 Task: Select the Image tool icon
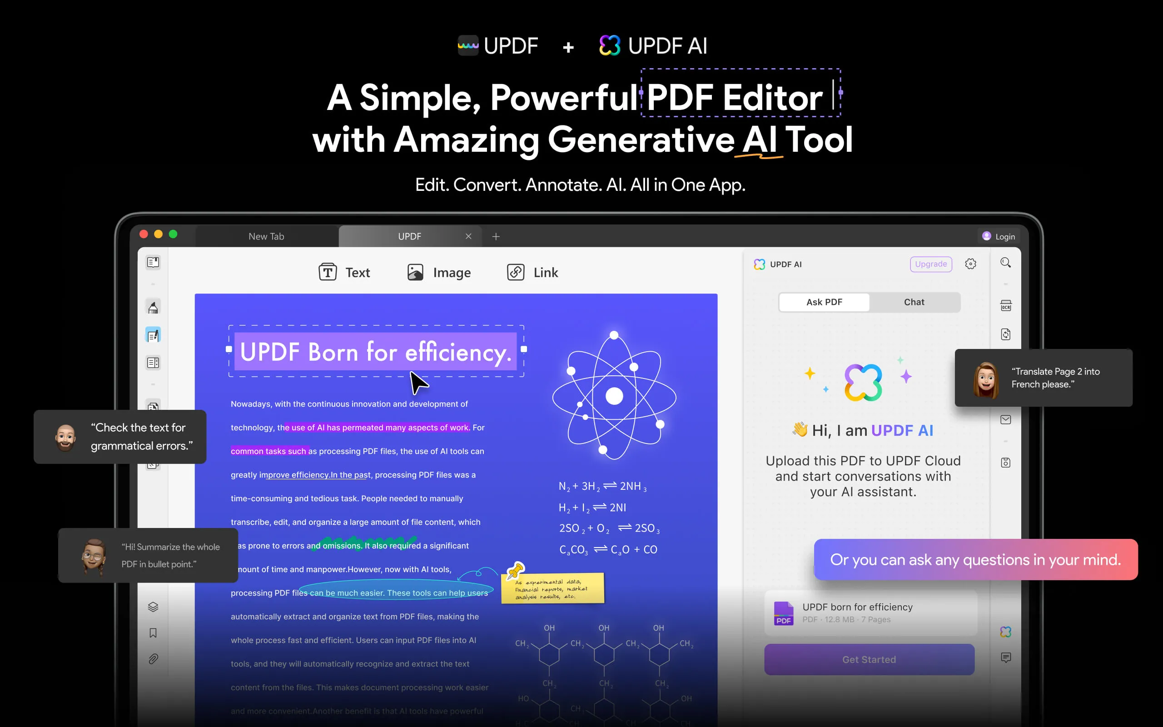click(415, 271)
